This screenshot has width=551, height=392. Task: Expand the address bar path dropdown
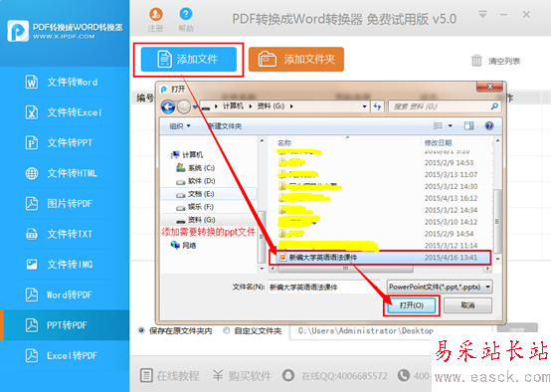364,106
